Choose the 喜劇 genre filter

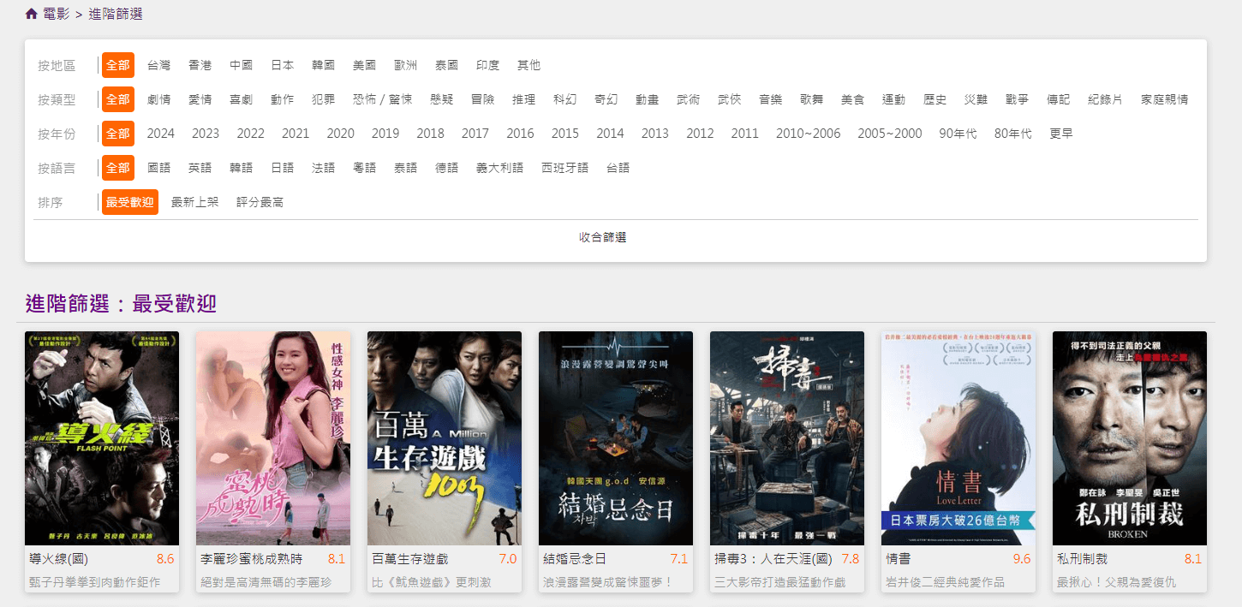tap(241, 98)
